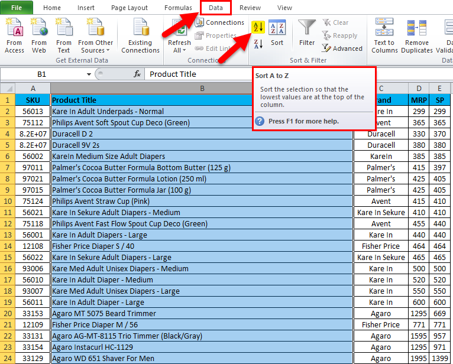Click MRP cell 771

[419, 325]
